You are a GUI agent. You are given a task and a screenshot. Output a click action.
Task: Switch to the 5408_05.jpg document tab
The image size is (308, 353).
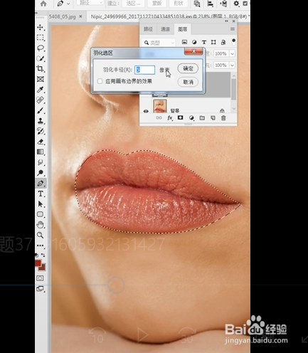(x=63, y=16)
